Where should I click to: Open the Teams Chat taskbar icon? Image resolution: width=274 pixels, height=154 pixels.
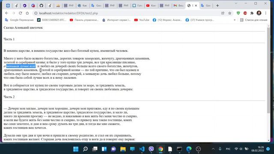tap(113, 149)
